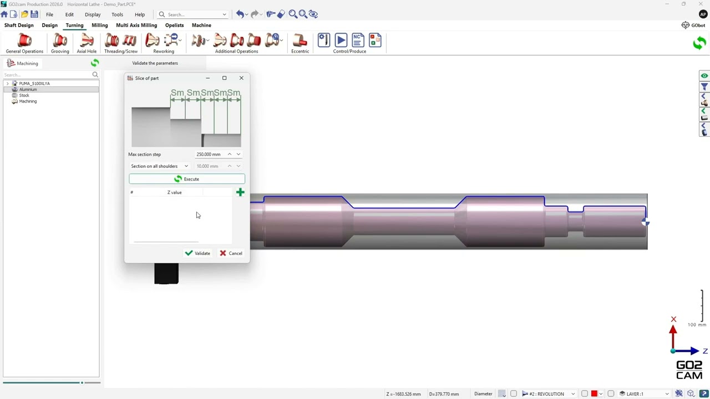
Task: Click the zoom fit icon
Action: [x=302, y=14]
